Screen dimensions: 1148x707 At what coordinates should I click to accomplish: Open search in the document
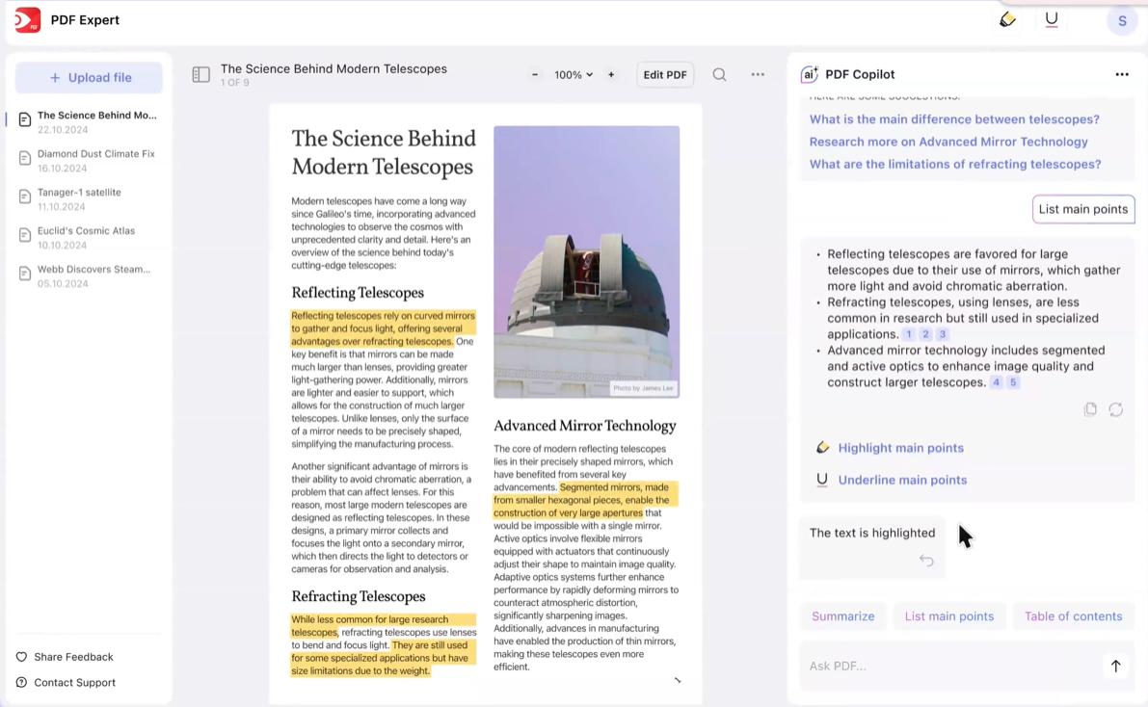720,75
